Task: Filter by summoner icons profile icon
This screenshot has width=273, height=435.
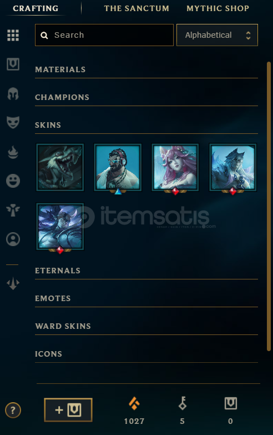Action: [x=13, y=239]
